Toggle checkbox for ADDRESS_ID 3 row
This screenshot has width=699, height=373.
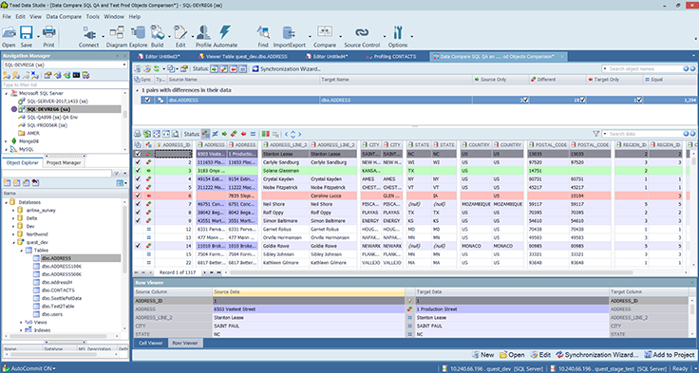click(x=138, y=171)
